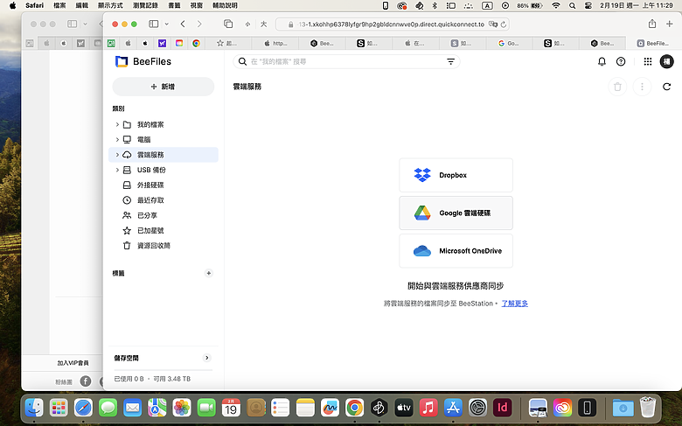Open Finder from the Dock

[x=34, y=408]
